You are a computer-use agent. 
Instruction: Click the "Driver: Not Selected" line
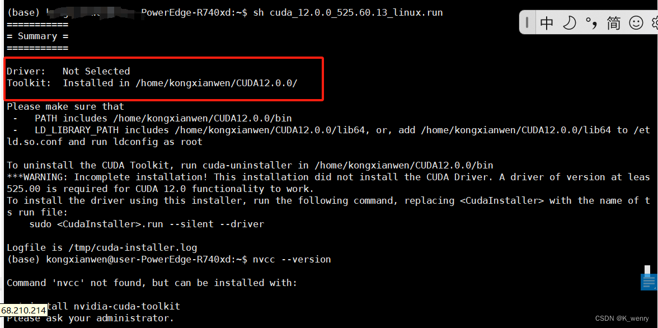click(x=68, y=71)
